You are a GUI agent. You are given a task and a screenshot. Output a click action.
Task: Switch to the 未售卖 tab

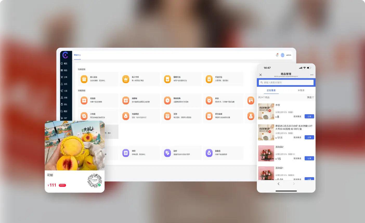301,90
